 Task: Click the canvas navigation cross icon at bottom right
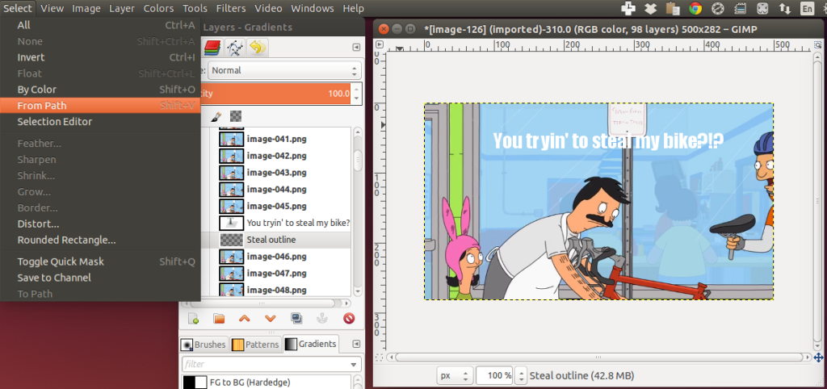818,358
